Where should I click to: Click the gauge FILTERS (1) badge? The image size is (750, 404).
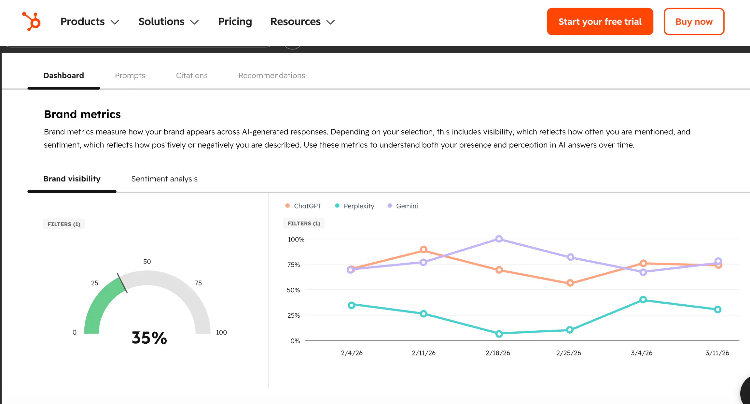point(64,224)
